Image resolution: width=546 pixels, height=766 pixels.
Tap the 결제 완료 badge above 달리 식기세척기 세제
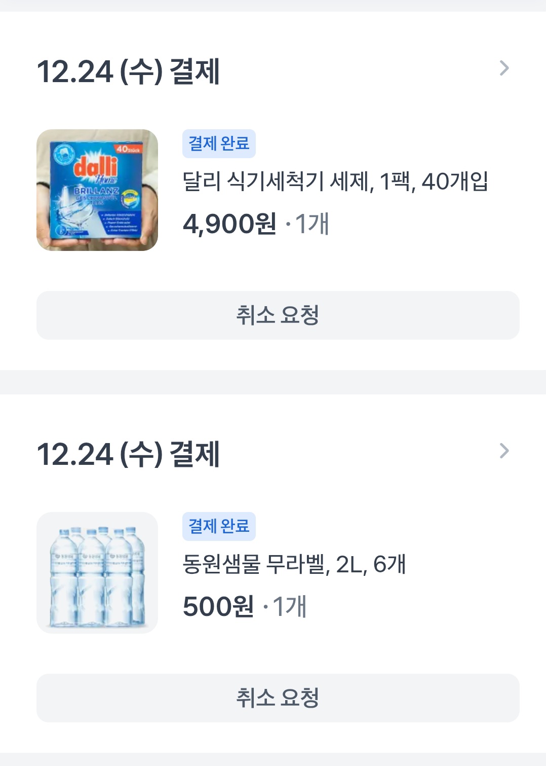[219, 143]
